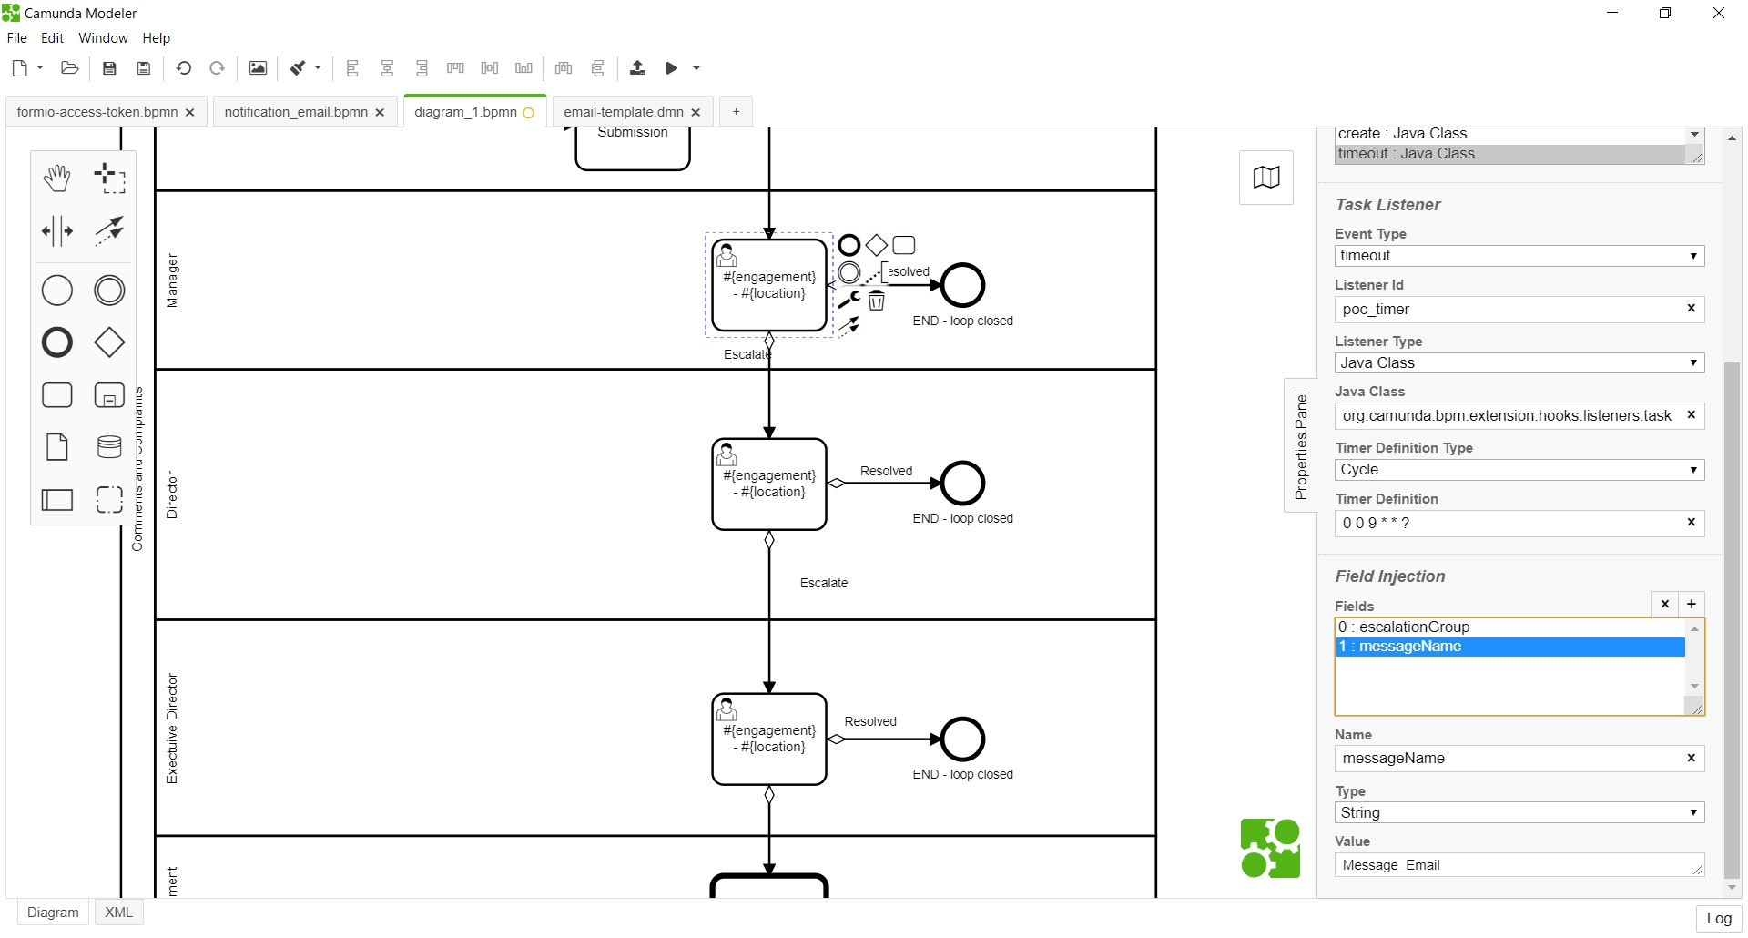Open the Listener Type dropdown
The height and width of the screenshot is (938, 1748).
point(1519,363)
